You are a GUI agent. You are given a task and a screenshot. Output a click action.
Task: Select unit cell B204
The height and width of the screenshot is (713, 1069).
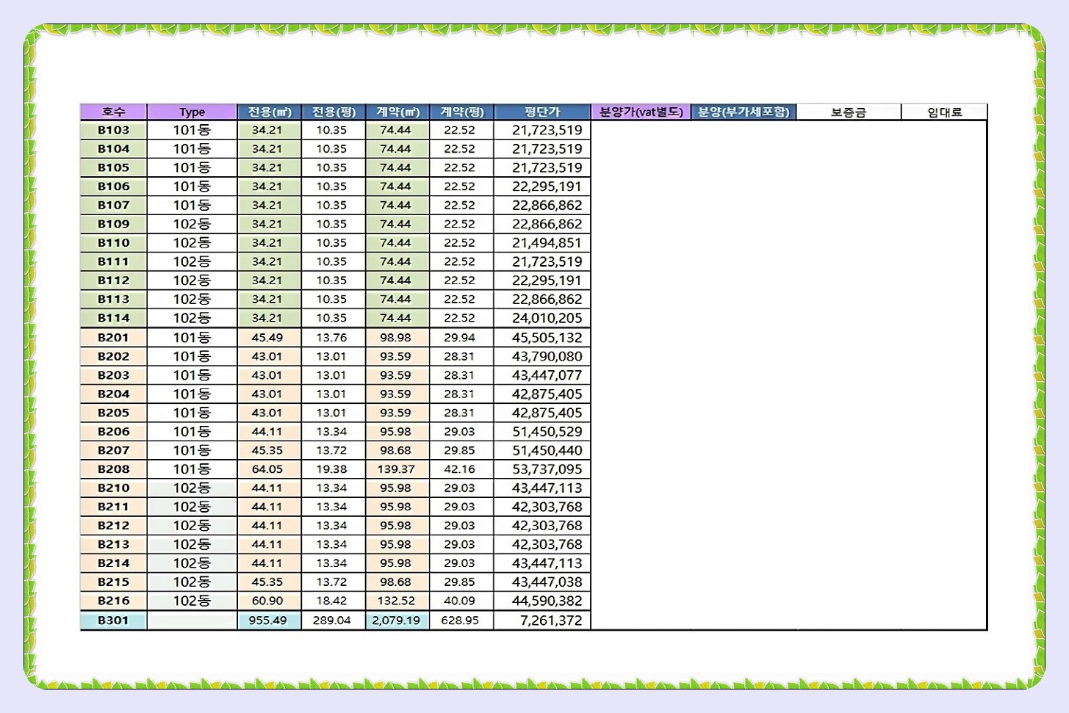click(x=113, y=394)
